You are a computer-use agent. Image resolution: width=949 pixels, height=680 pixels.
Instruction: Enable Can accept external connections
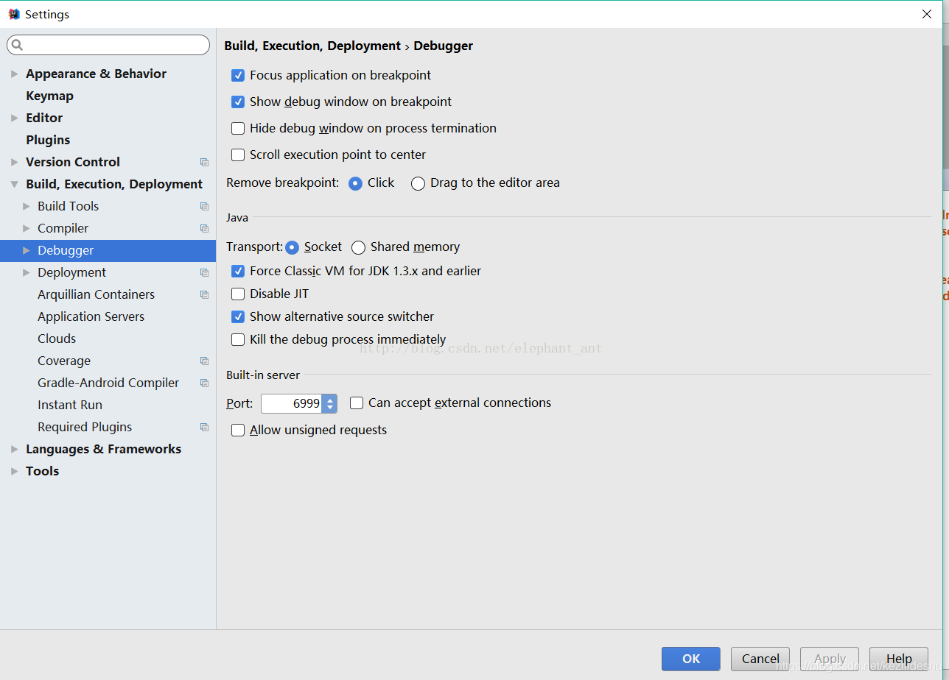click(357, 403)
